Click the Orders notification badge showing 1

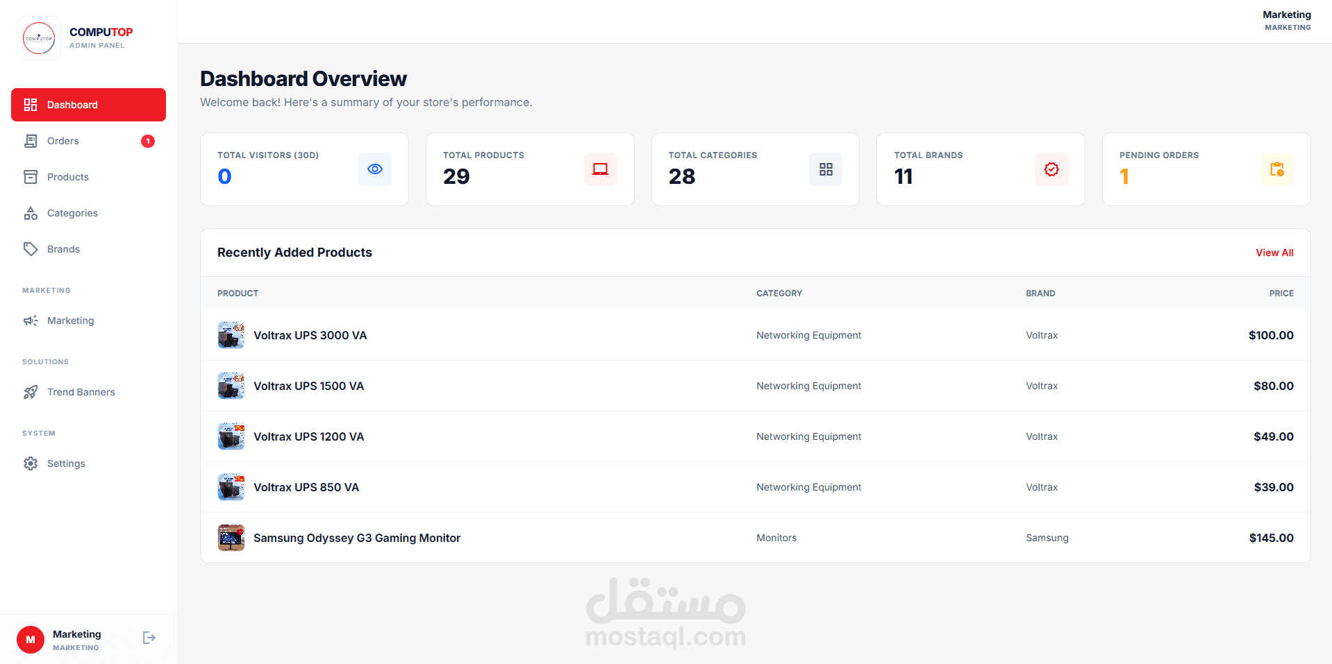pyautogui.click(x=148, y=141)
